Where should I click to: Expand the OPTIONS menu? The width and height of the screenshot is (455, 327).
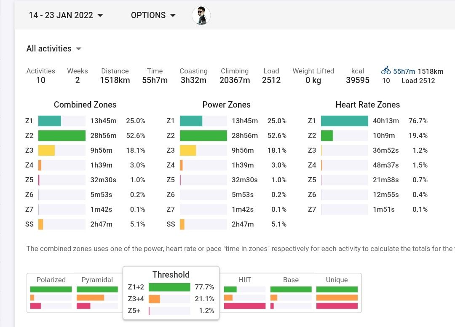click(x=153, y=15)
